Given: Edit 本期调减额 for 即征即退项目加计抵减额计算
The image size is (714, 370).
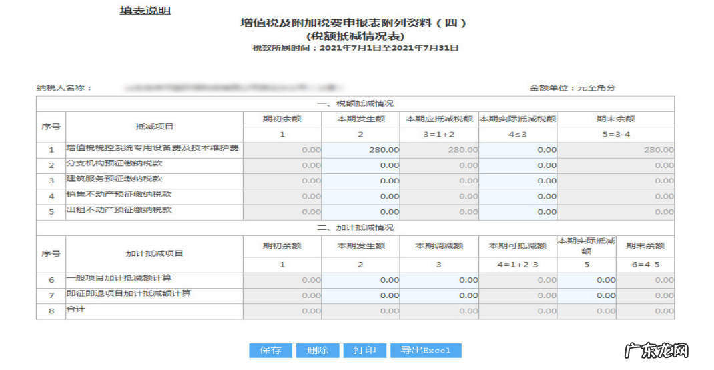Looking at the screenshot, I should coord(440,296).
